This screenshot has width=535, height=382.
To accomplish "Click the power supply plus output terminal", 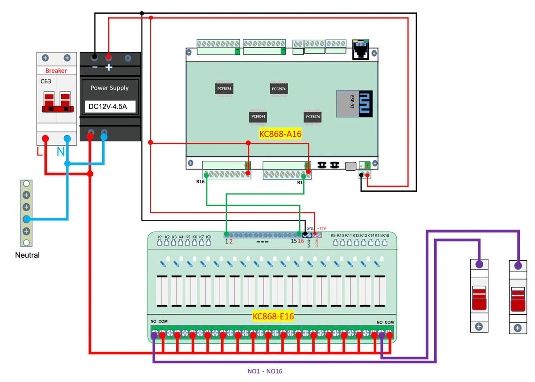I will 108,58.
